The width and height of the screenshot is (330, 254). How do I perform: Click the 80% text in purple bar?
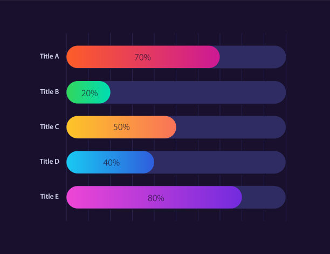156,198
